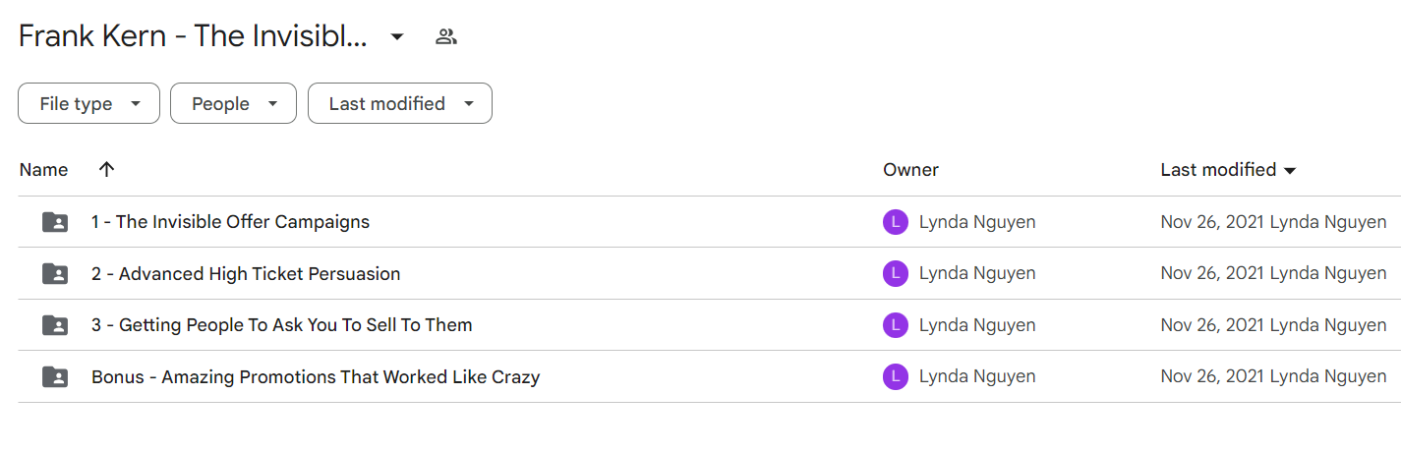Click shared folder icon for Advanced High Ticket Persuasion
The height and width of the screenshot is (451, 1401).
pos(55,274)
